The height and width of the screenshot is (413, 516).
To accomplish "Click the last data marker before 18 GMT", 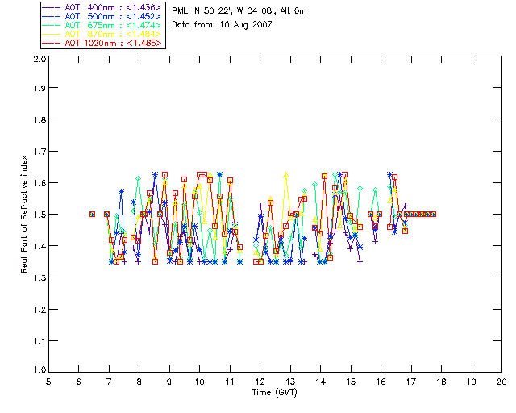I will pyautogui.click(x=434, y=214).
